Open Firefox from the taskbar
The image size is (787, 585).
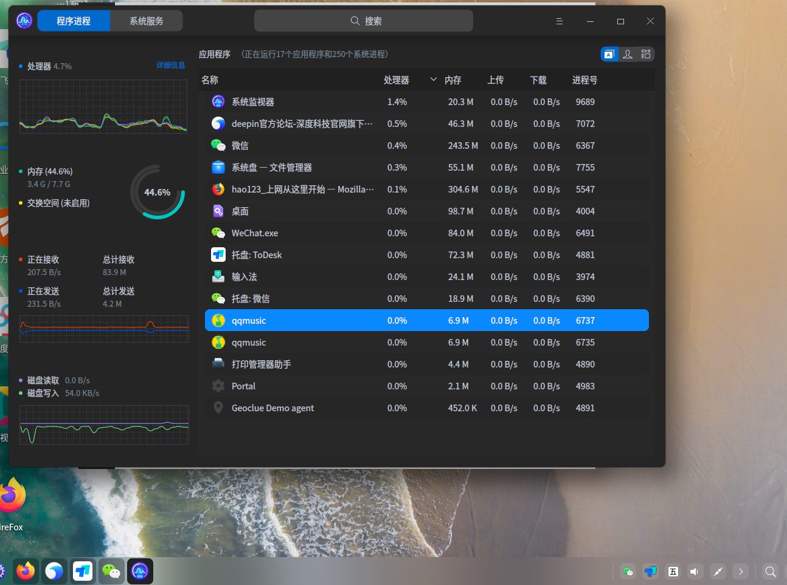tap(26, 571)
